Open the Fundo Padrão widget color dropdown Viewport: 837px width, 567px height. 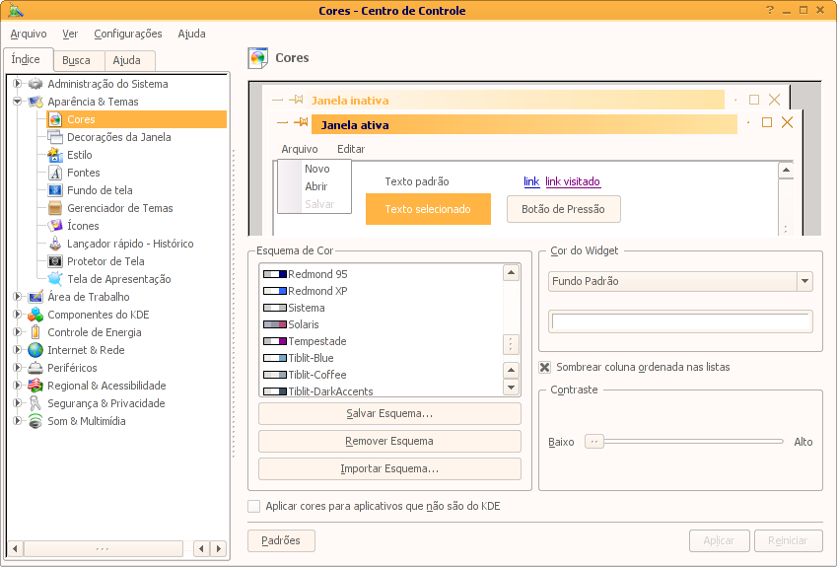(x=680, y=281)
